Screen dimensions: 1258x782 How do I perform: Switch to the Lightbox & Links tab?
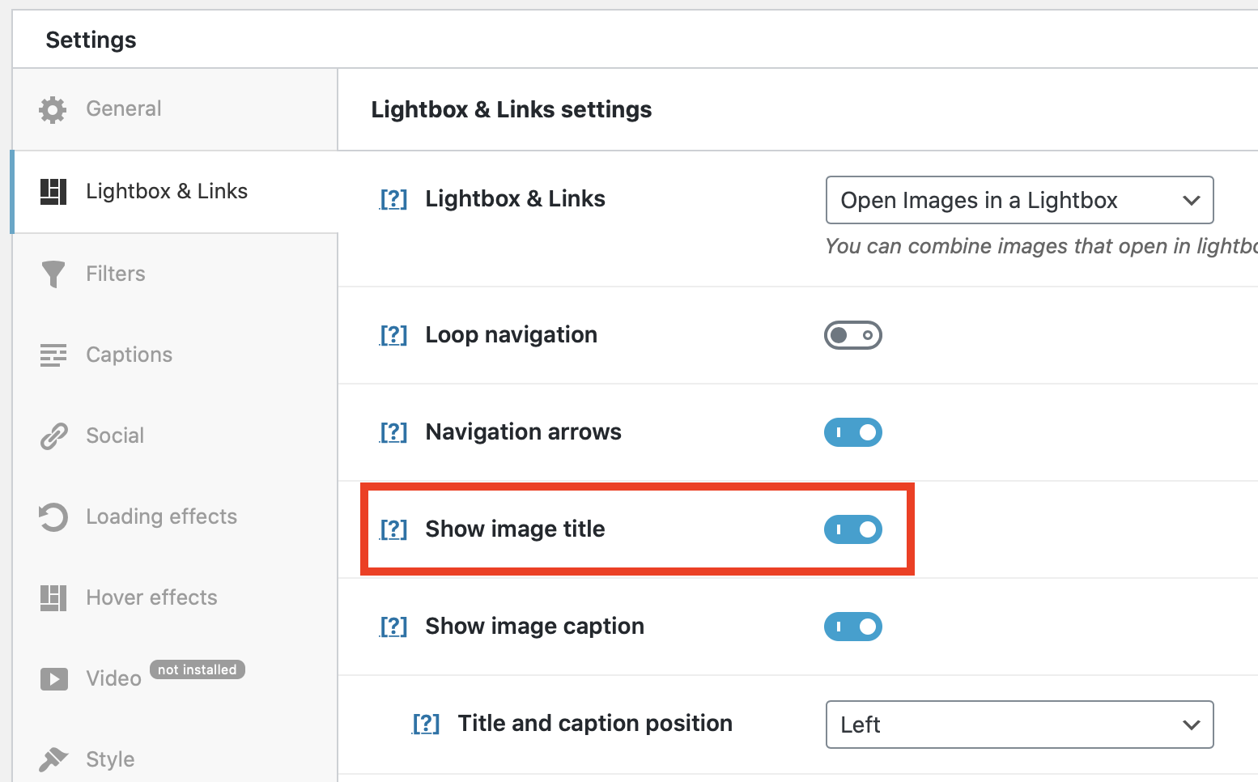click(166, 191)
